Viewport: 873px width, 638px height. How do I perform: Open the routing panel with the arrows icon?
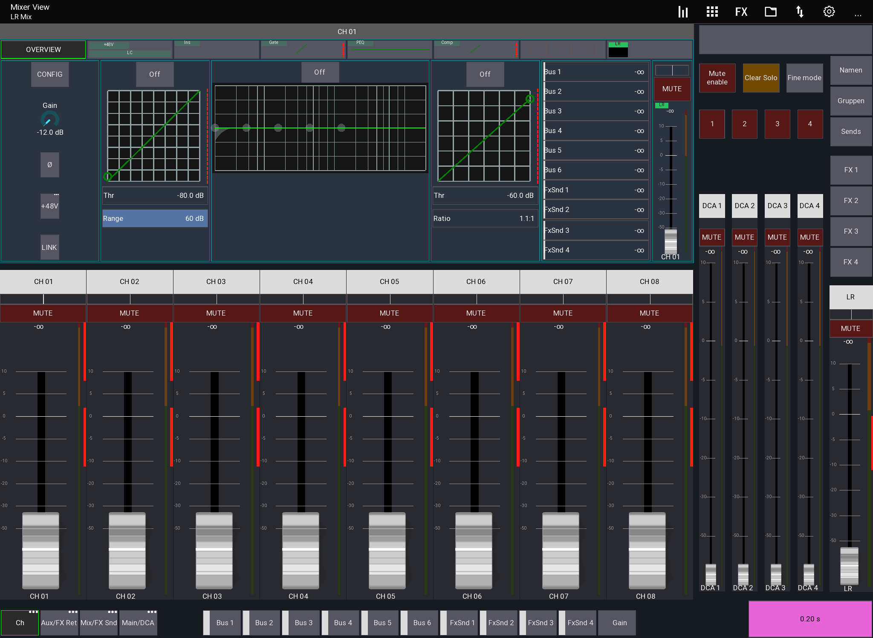[x=799, y=12]
